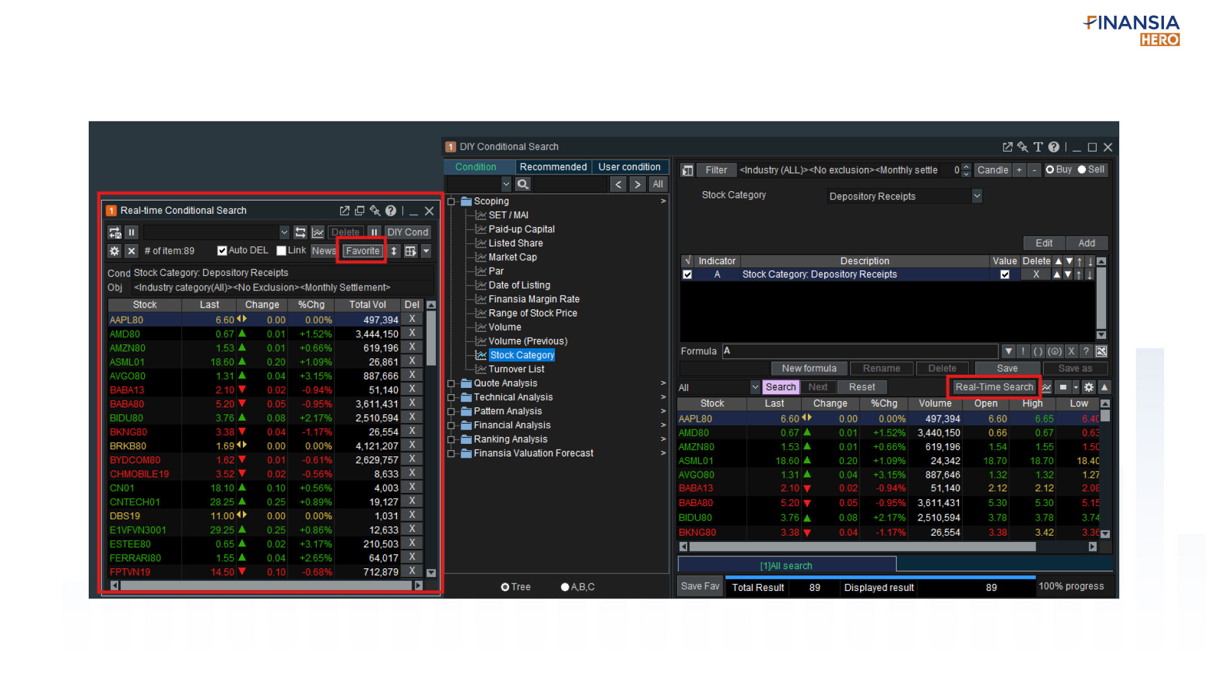
Task: Go to next condition with the right arrow
Action: tap(637, 184)
